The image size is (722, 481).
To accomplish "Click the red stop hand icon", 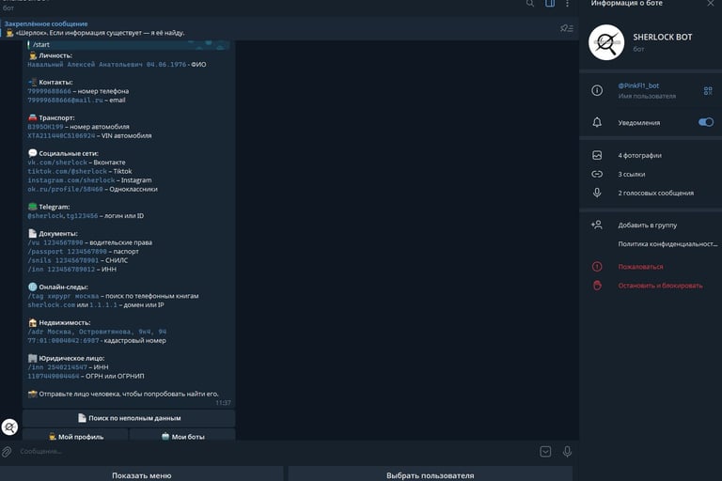I will click(597, 286).
